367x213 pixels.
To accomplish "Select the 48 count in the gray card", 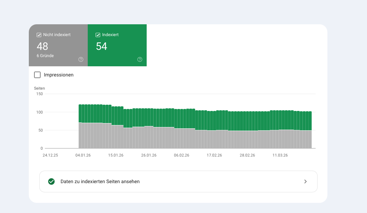I will (43, 46).
